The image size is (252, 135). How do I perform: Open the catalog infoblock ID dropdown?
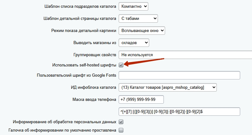(x=167, y=88)
